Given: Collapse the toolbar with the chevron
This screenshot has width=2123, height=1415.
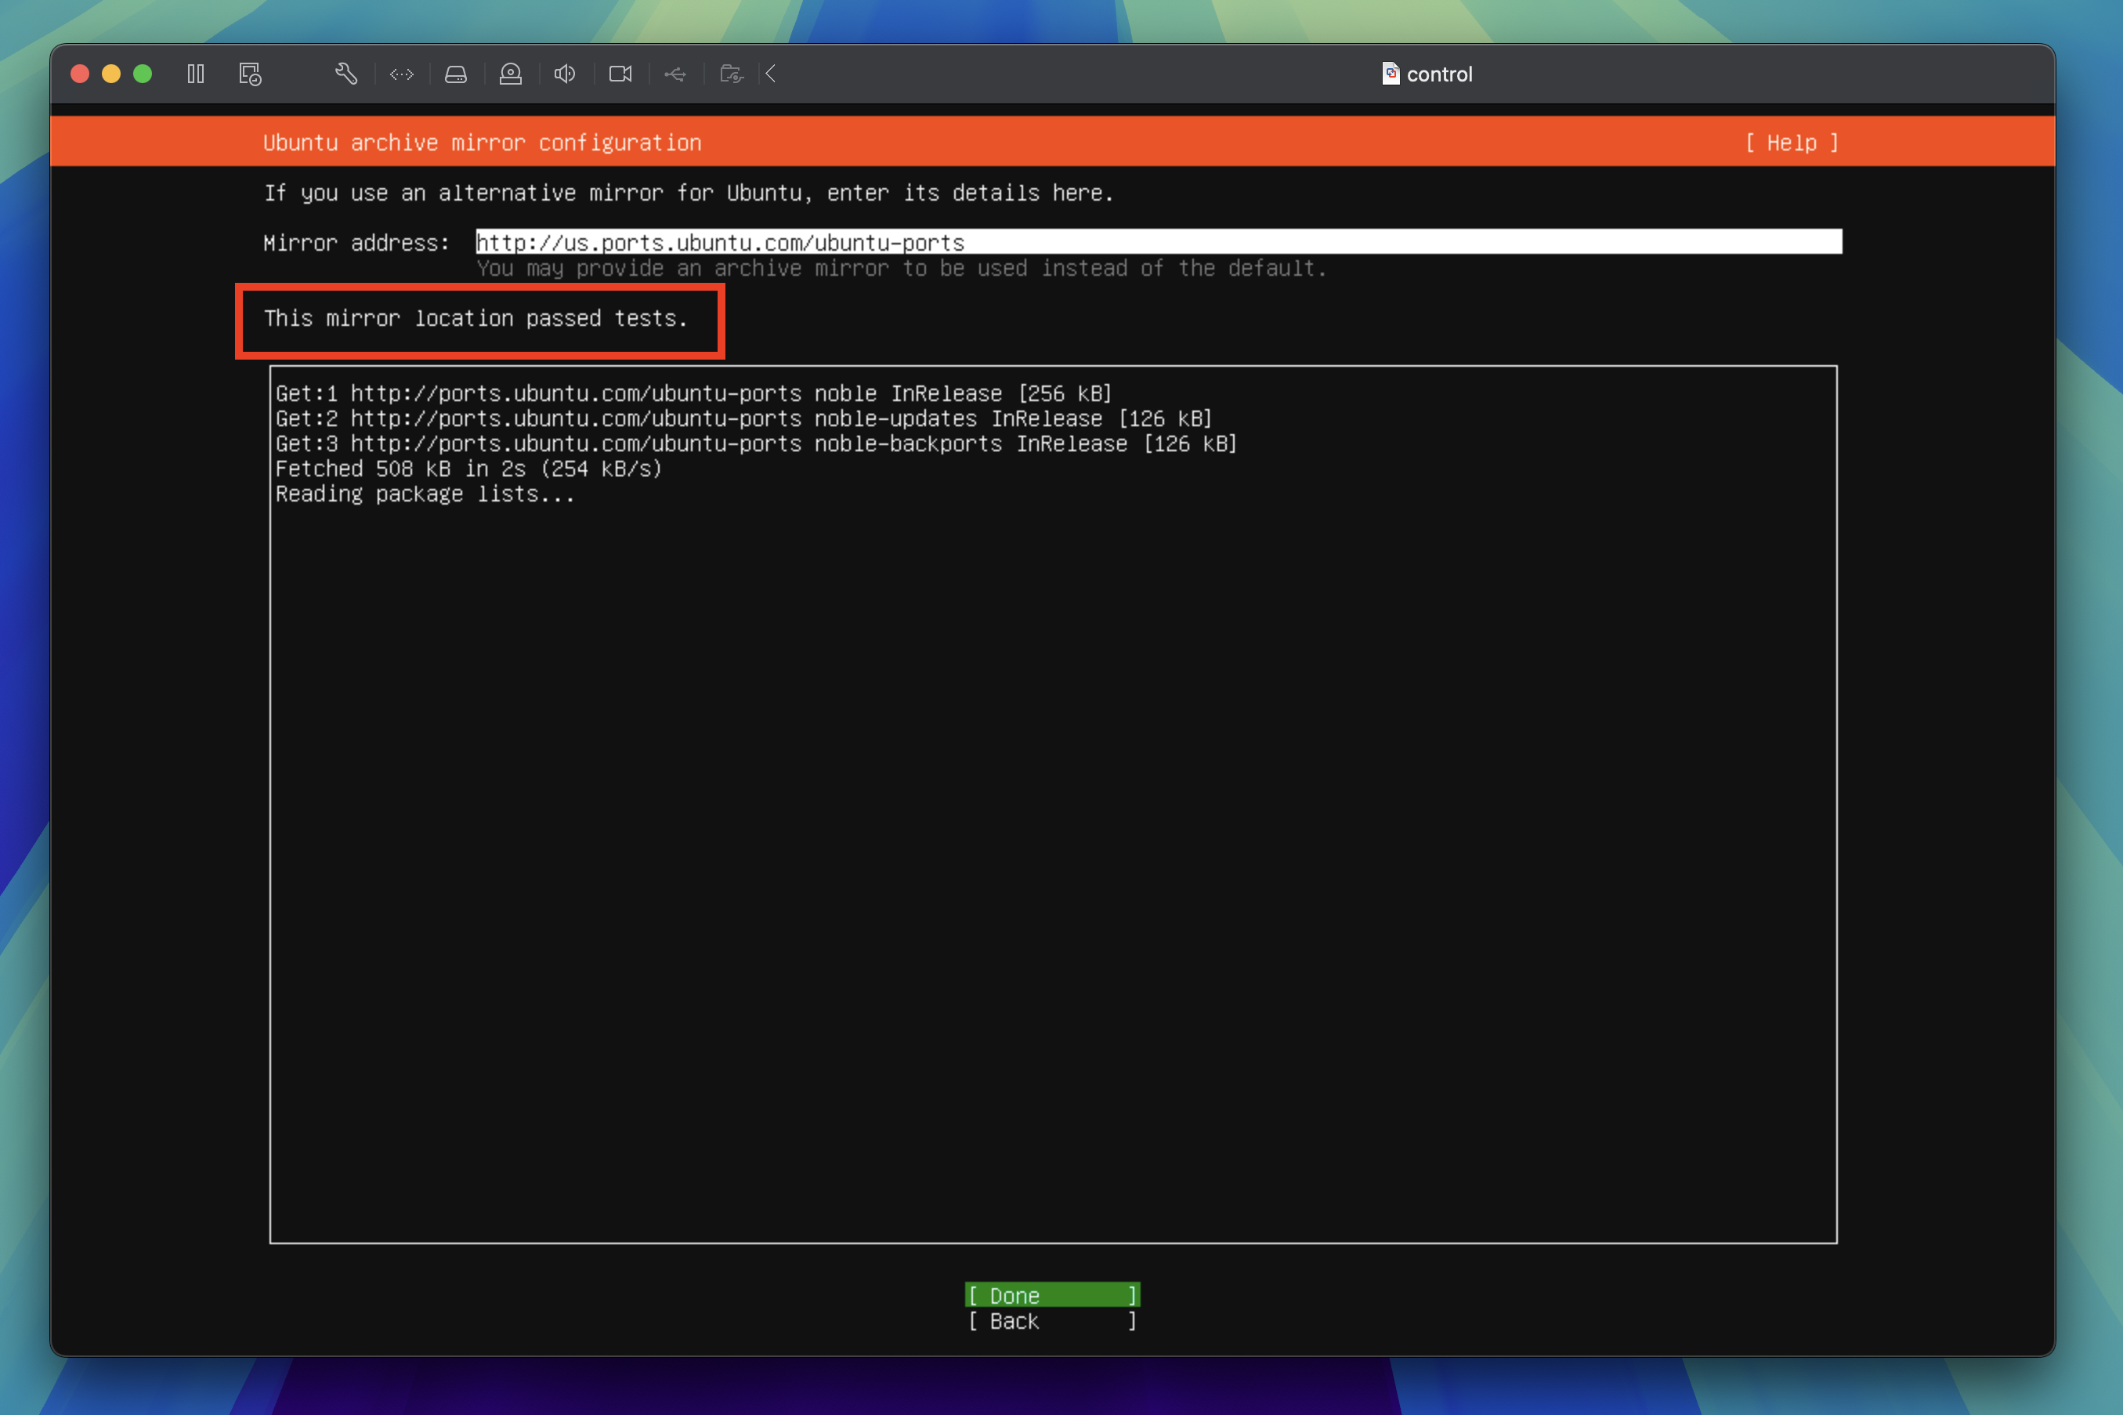Looking at the screenshot, I should tap(772, 74).
